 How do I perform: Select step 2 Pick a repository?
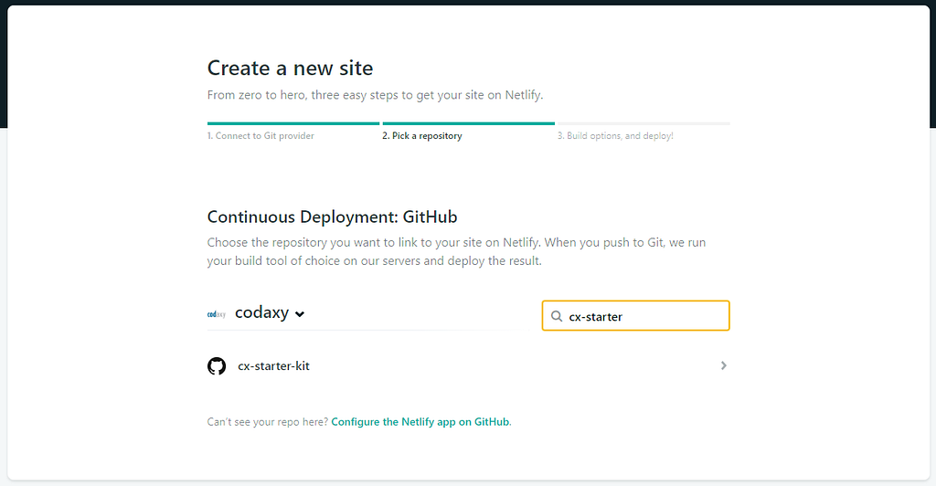pos(422,136)
